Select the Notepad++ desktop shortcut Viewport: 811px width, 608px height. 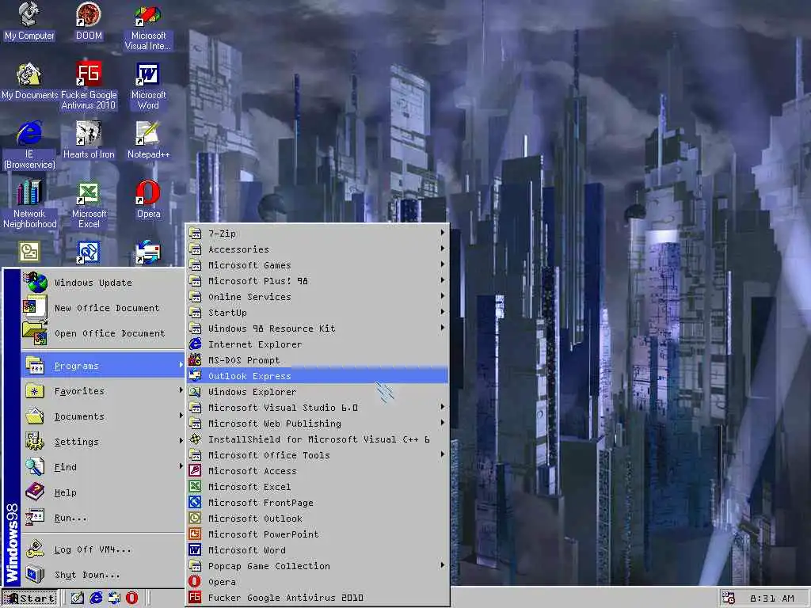point(148,140)
